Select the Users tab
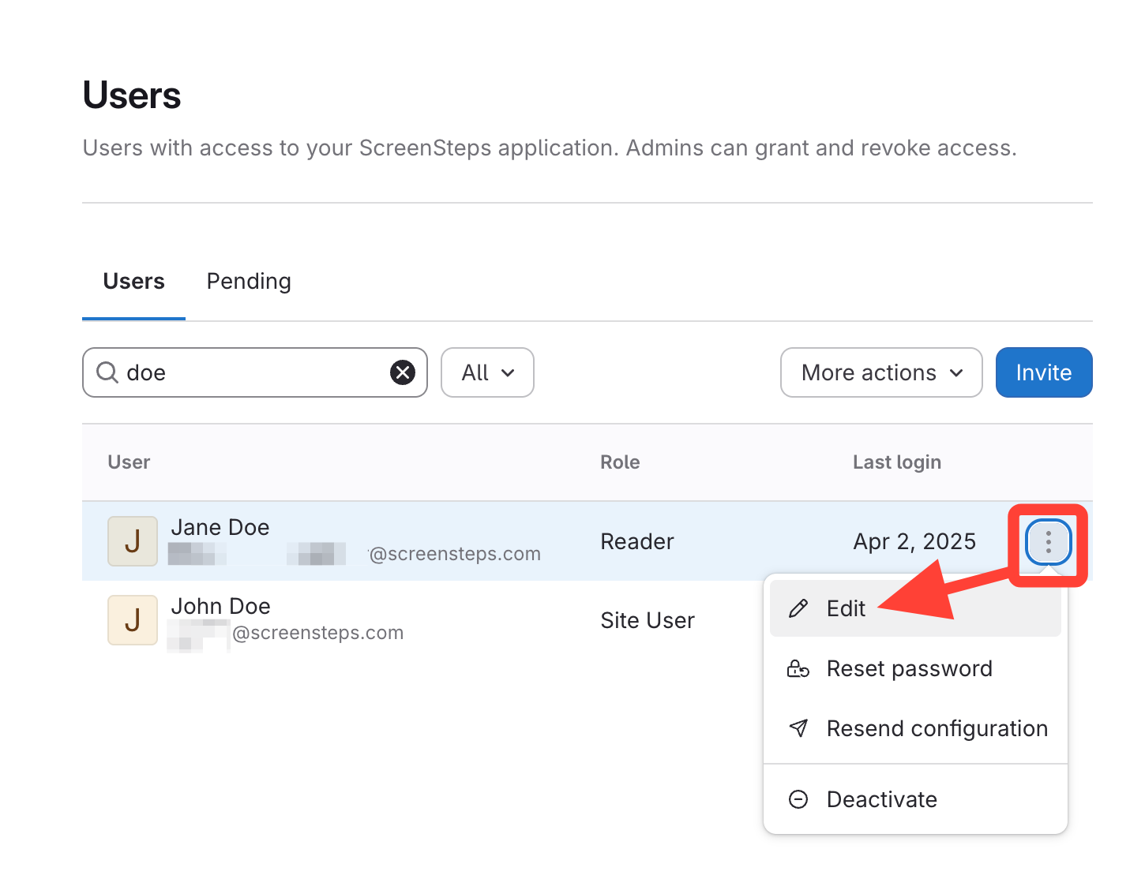Image resolution: width=1145 pixels, height=890 pixels. click(x=133, y=282)
